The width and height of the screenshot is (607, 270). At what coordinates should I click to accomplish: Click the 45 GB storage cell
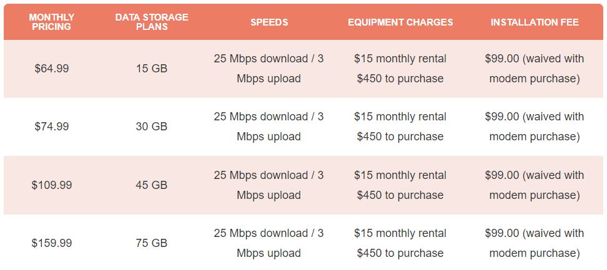pyautogui.click(x=152, y=185)
